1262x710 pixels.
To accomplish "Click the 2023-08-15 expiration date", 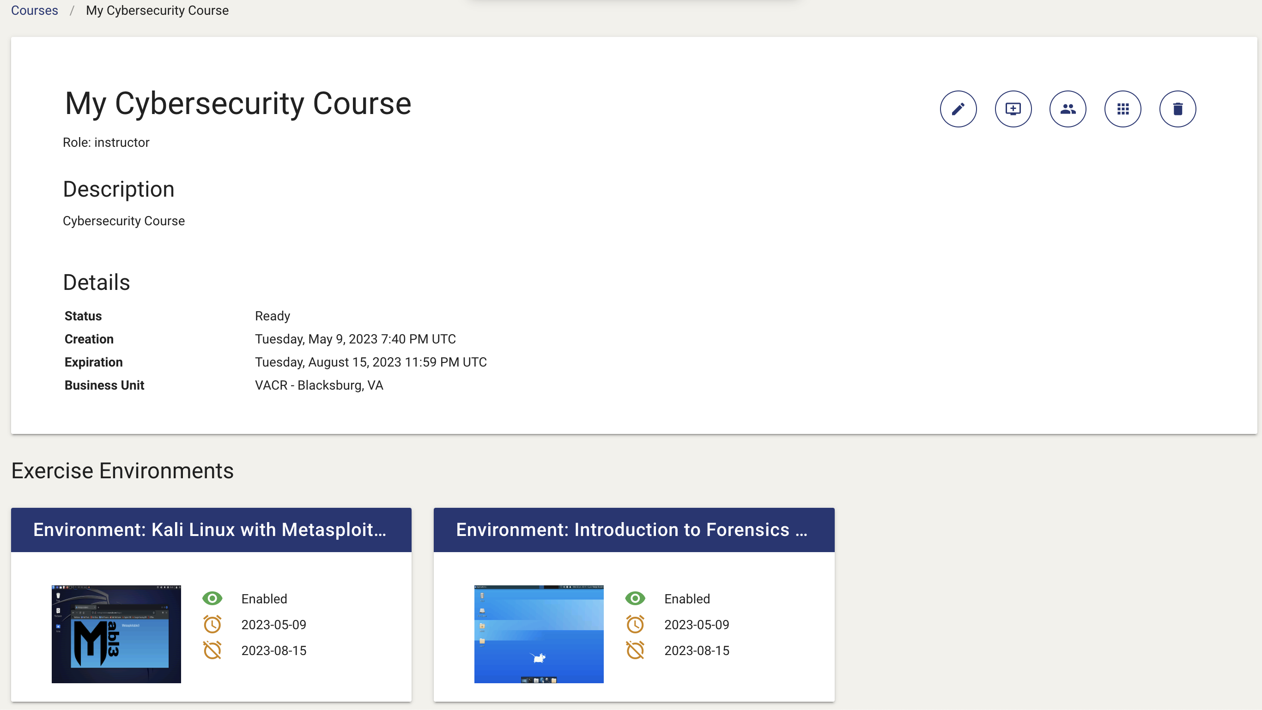I will 273,650.
